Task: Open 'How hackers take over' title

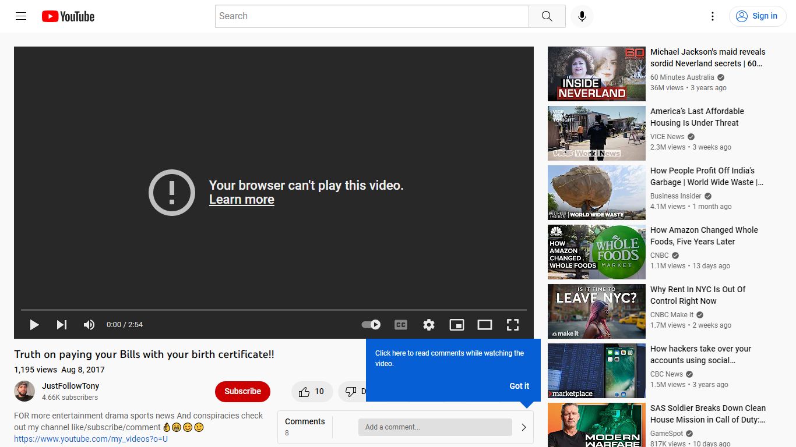Action: click(701, 354)
